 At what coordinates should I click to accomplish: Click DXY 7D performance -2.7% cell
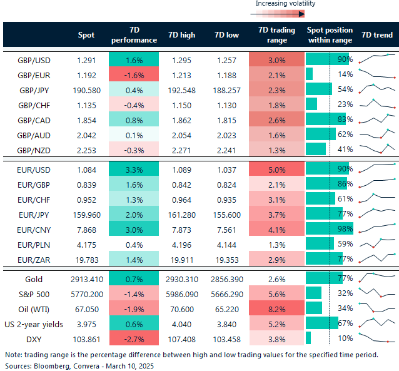(x=134, y=338)
